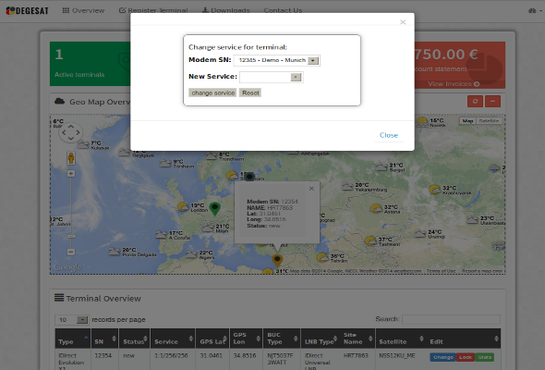Click the Close link in dialog
The height and width of the screenshot is (370, 545).
389,135
